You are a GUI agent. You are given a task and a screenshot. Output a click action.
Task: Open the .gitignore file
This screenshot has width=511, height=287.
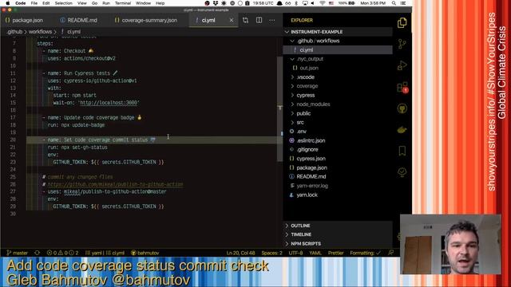pyautogui.click(x=338, y=150)
